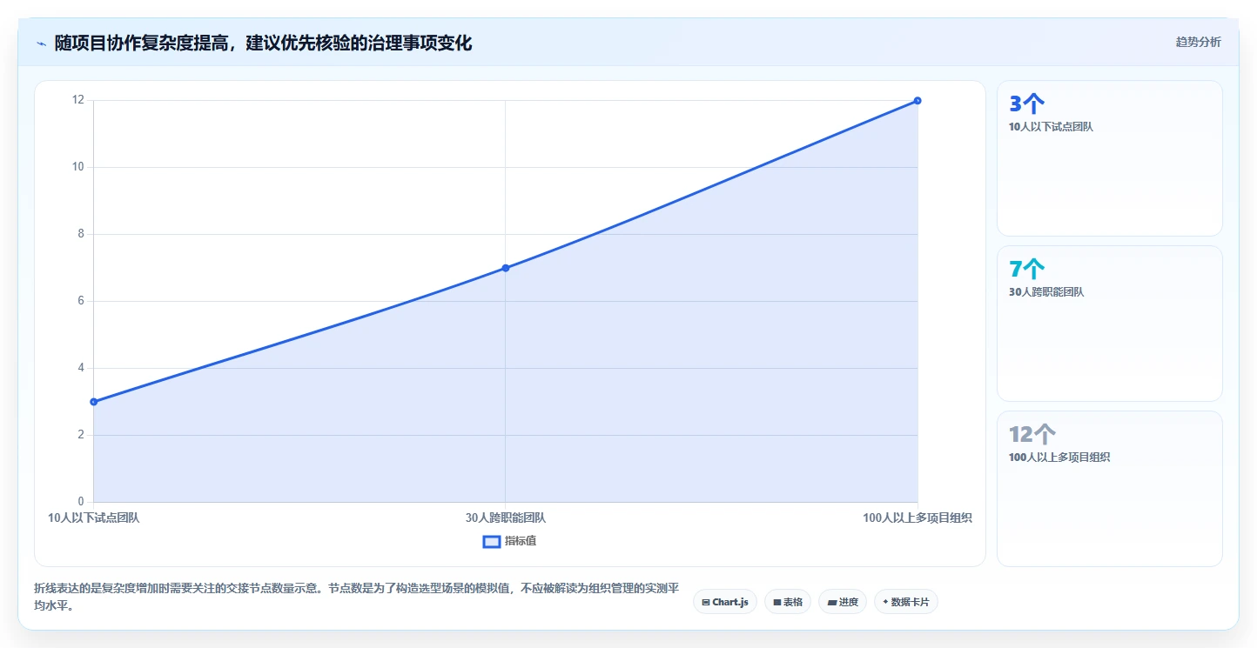This screenshot has height=648, width=1257.
Task: Click the y-axis value 2
Action: tap(82, 435)
